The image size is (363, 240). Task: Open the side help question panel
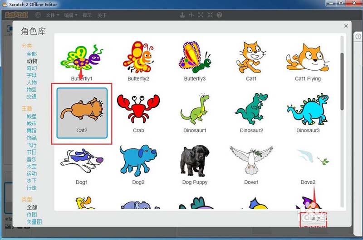click(358, 37)
